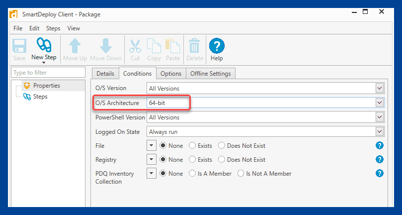Image resolution: width=402 pixels, height=215 pixels.
Task: Open Help from the toolbar question mark
Action: (x=217, y=46)
